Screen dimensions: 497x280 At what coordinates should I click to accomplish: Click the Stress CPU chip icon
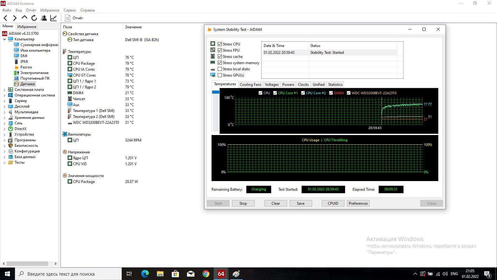pyautogui.click(x=213, y=44)
